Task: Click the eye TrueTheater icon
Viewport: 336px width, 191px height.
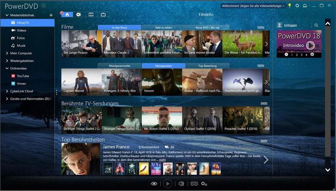Action: click(x=154, y=184)
